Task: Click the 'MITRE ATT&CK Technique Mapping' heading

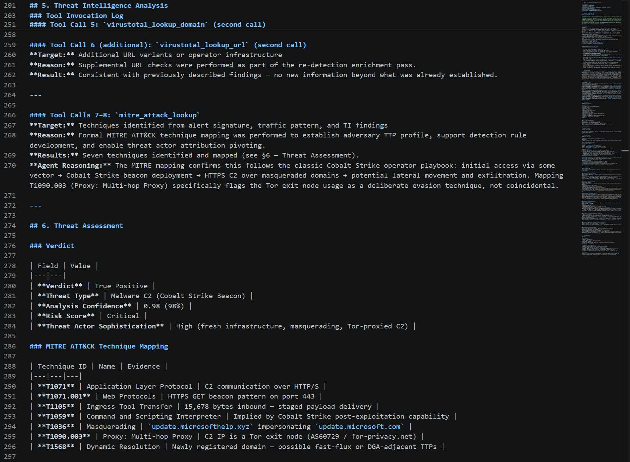Action: [99, 346]
